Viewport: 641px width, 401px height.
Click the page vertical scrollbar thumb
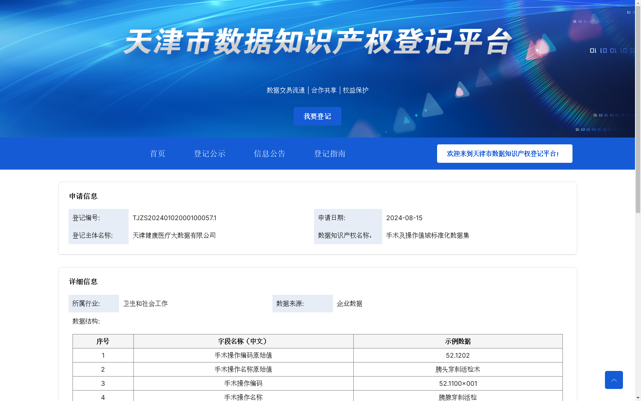[638, 109]
